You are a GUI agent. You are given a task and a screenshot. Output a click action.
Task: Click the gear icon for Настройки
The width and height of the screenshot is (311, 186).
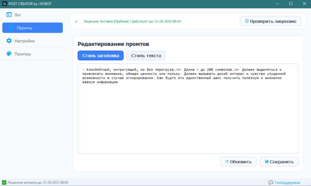[9, 41]
